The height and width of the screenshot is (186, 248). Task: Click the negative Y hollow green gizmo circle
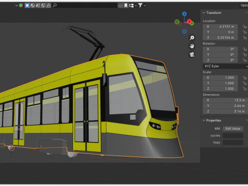(x=177, y=22)
